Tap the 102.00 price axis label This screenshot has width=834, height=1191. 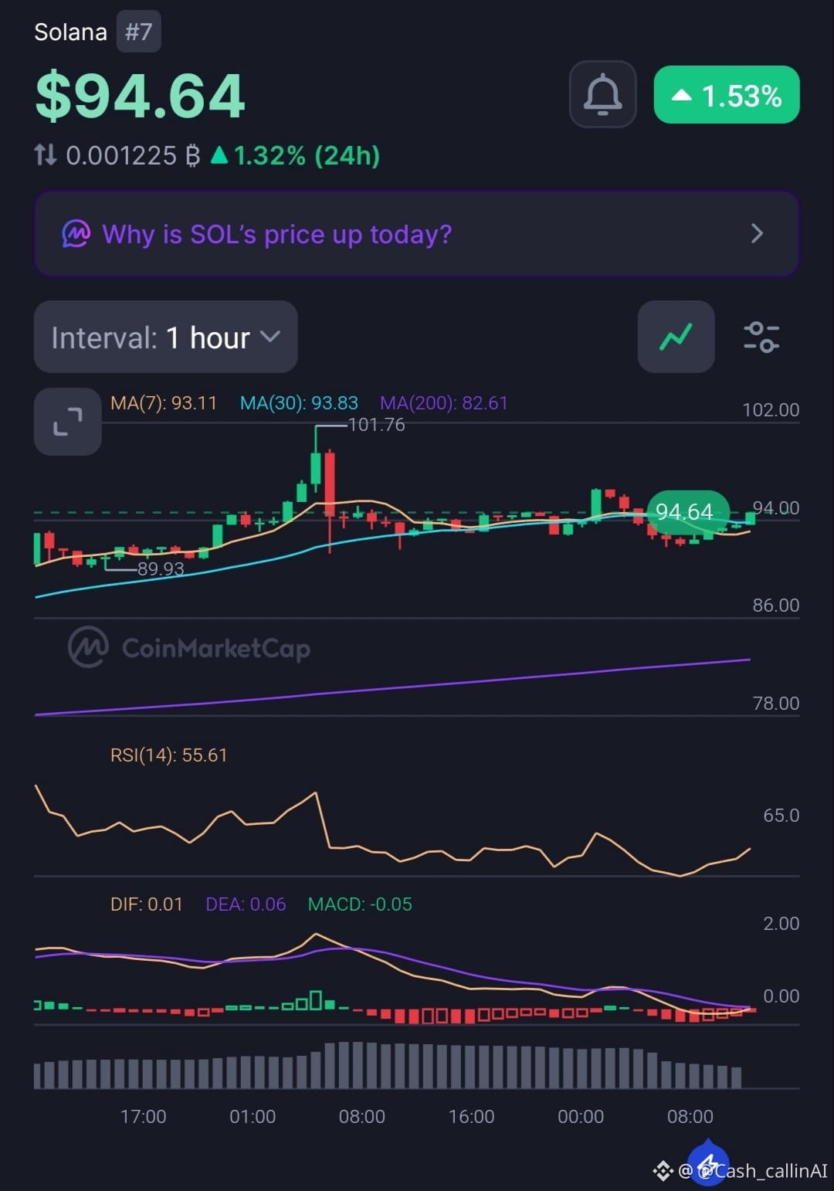771,410
